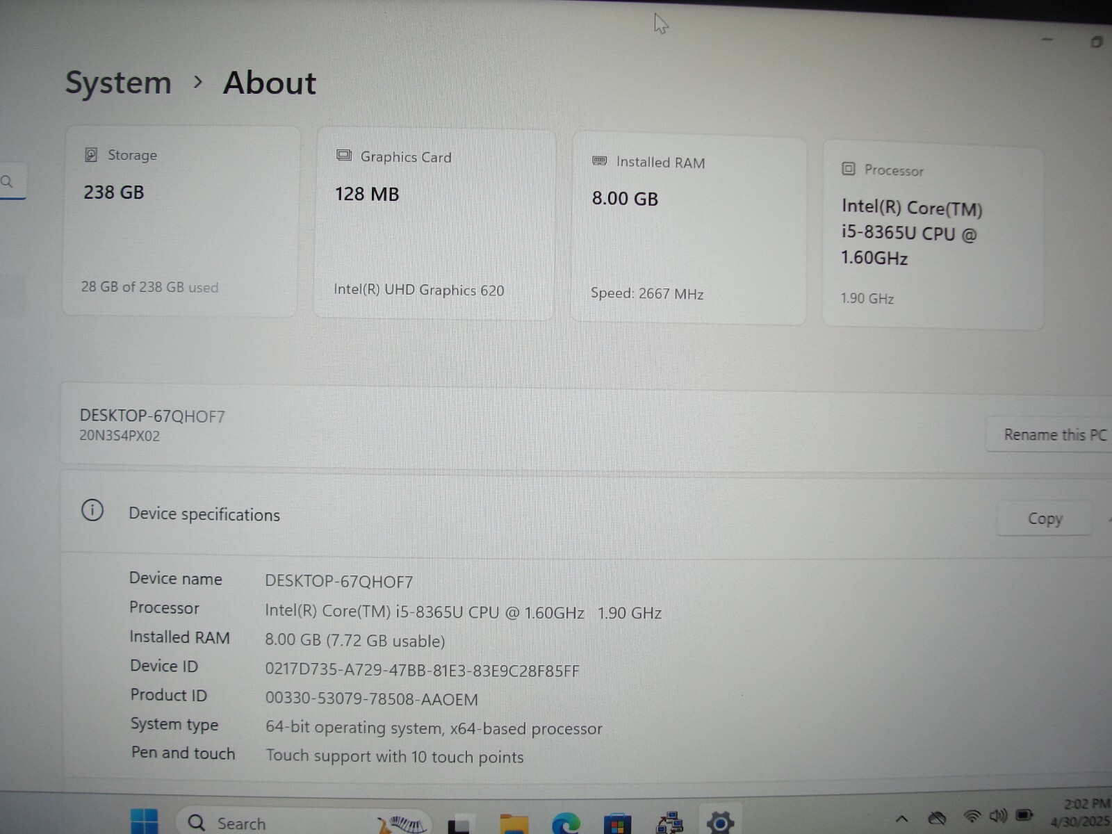1112x834 pixels.
Task: Click the search highlights icon in Search box
Action: (x=402, y=824)
